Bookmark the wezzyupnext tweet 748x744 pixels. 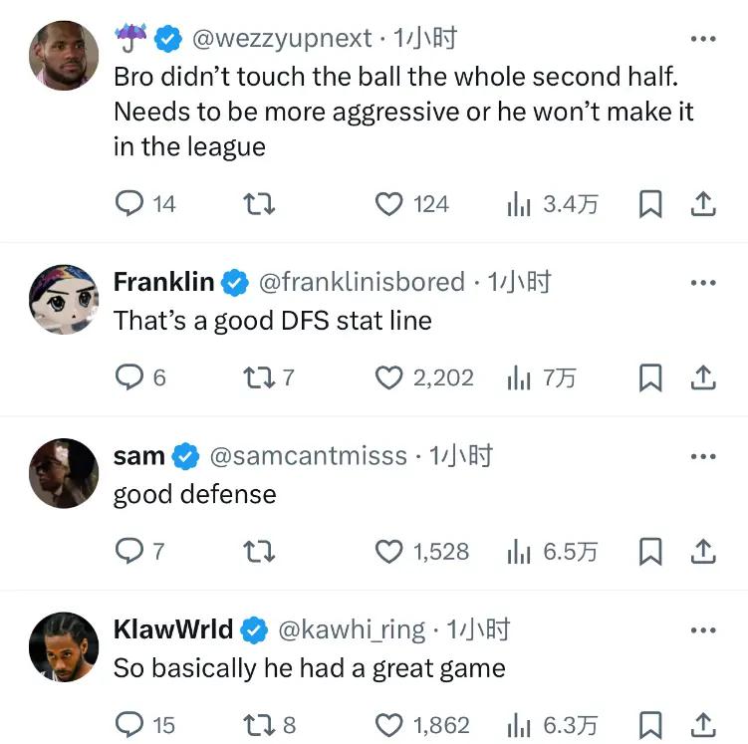point(649,204)
